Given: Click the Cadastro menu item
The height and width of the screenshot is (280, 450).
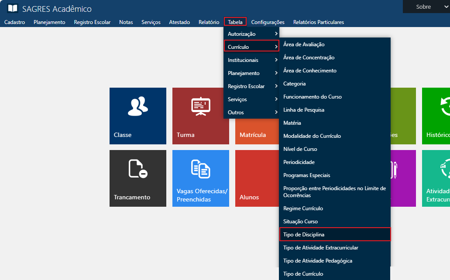Looking at the screenshot, I should click(14, 22).
